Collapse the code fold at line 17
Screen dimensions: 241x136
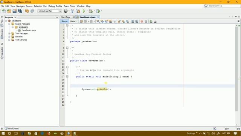coord(67,76)
